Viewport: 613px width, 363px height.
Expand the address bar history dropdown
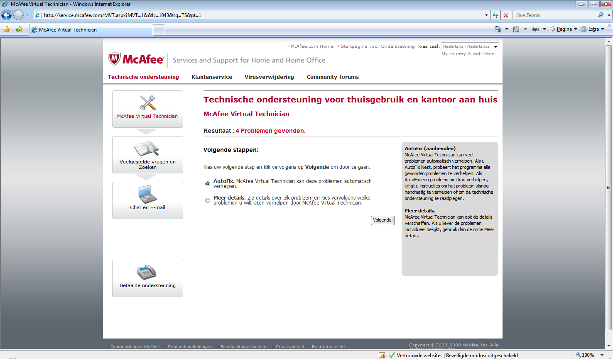486,15
